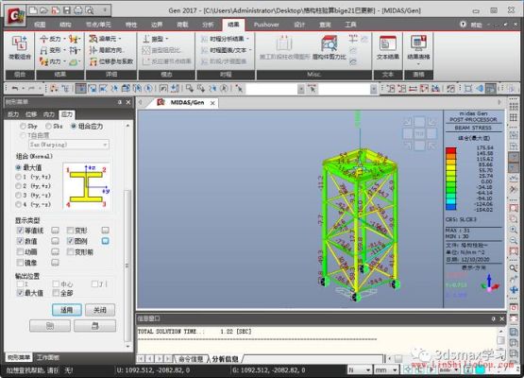
Task: Open the 内力 forces result tool
Action: [x=51, y=61]
